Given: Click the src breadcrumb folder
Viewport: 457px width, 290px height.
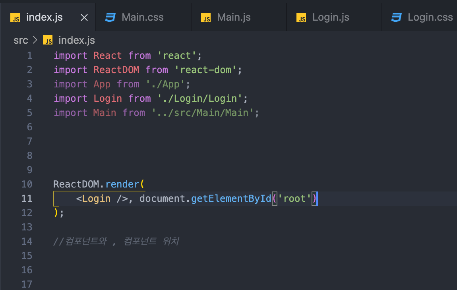Looking at the screenshot, I should tap(21, 40).
